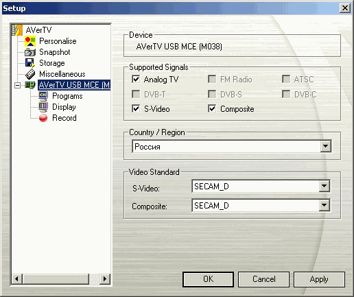
Task: Toggle the DVB-S checkbox
Action: pos(212,94)
